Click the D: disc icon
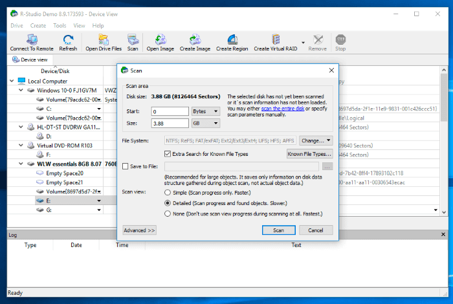This screenshot has height=304, width=453. point(40,136)
